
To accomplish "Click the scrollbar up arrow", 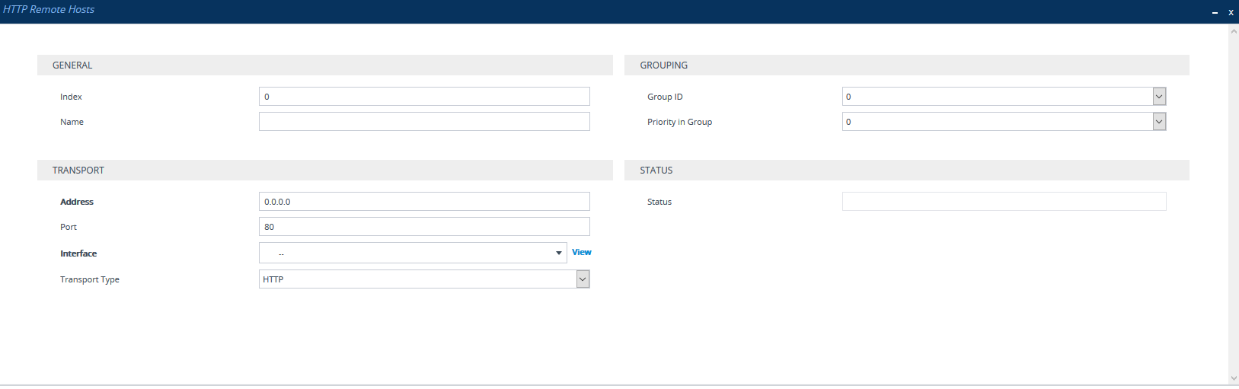I will coord(1234,31).
